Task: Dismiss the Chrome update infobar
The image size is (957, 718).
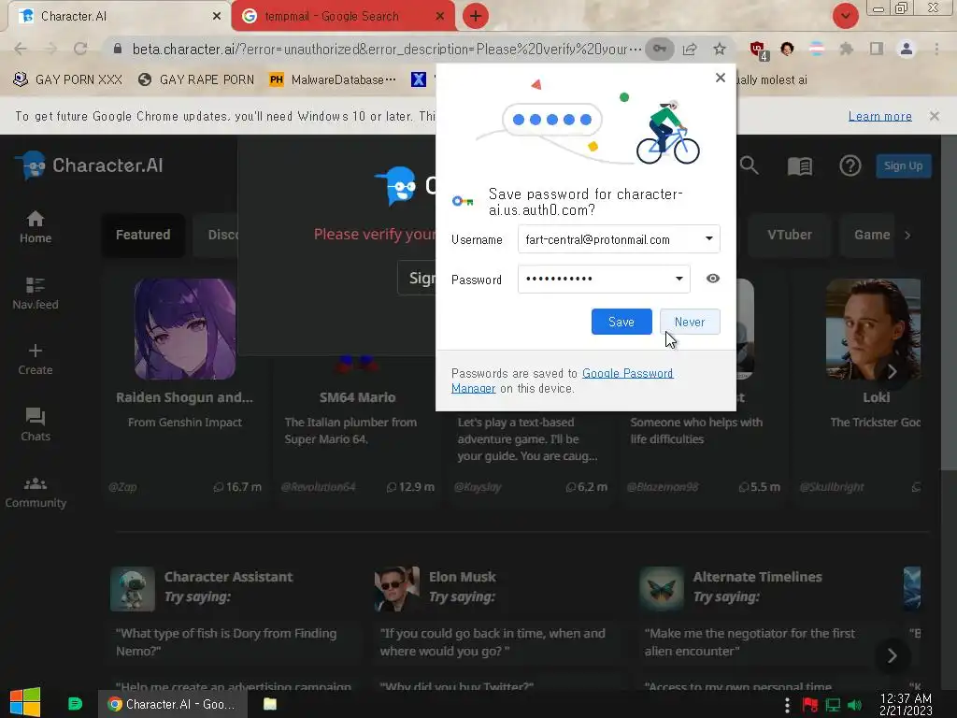Action: [x=934, y=116]
